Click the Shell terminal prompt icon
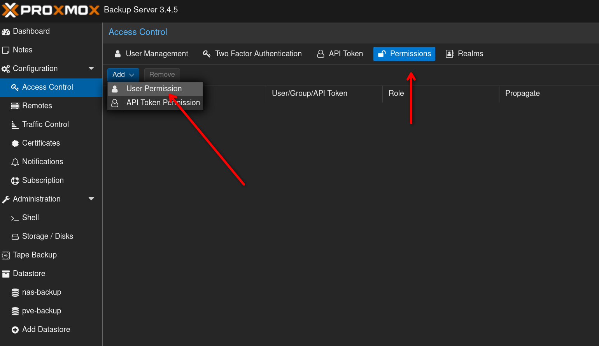 (x=15, y=218)
